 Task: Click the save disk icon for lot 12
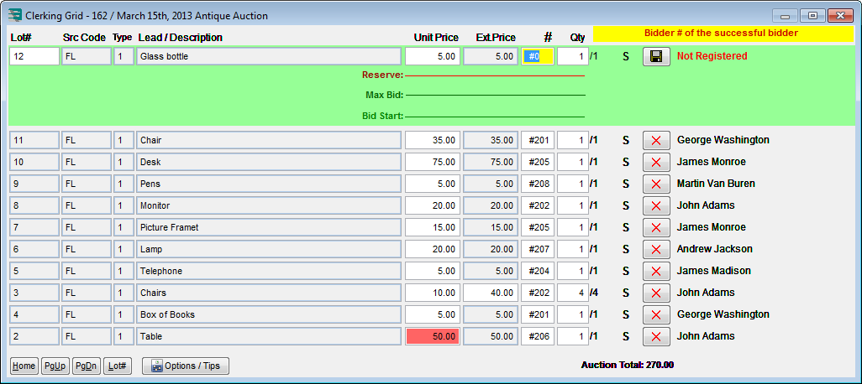pos(655,56)
